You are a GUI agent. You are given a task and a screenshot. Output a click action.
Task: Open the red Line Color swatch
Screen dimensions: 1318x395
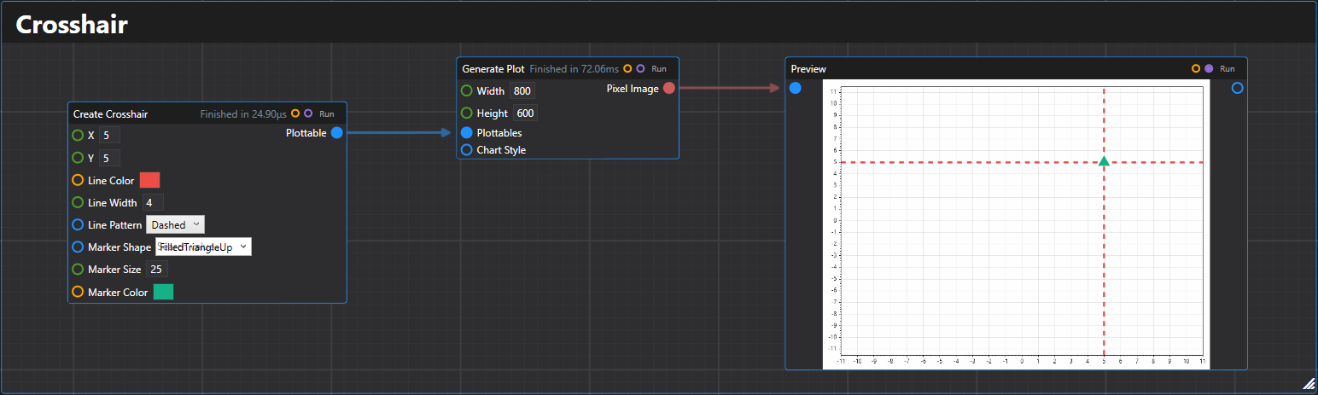[150, 179]
